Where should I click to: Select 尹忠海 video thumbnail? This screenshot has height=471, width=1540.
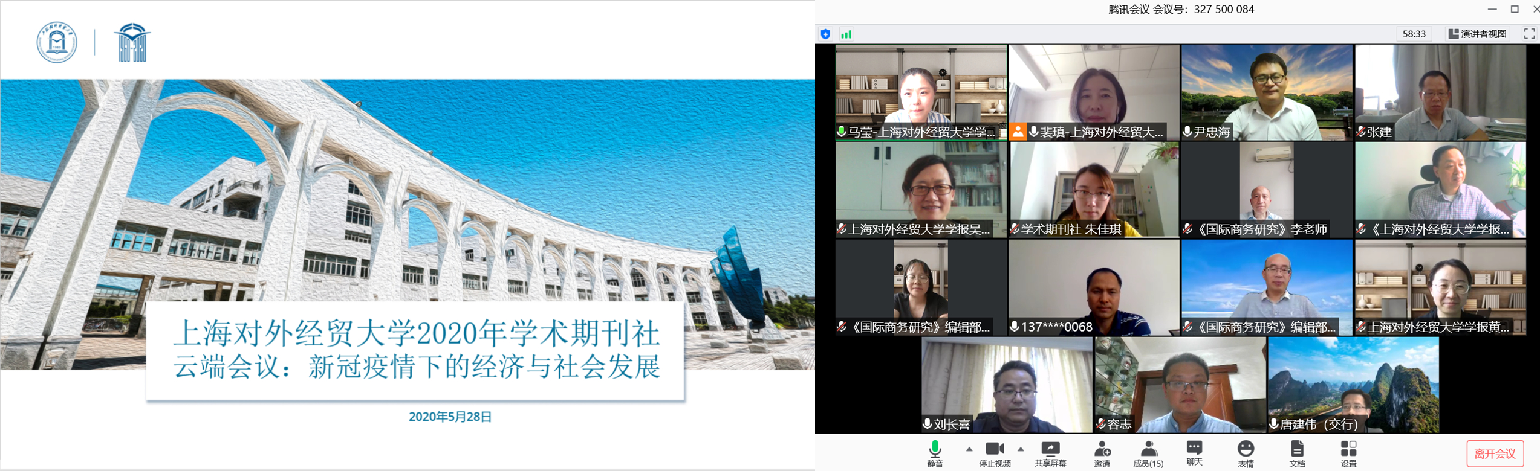tap(1267, 92)
